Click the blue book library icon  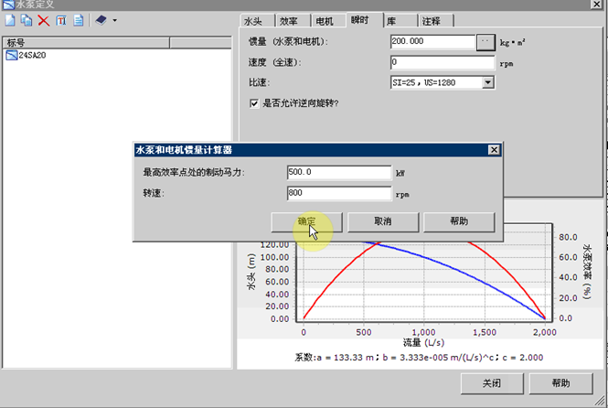click(101, 20)
